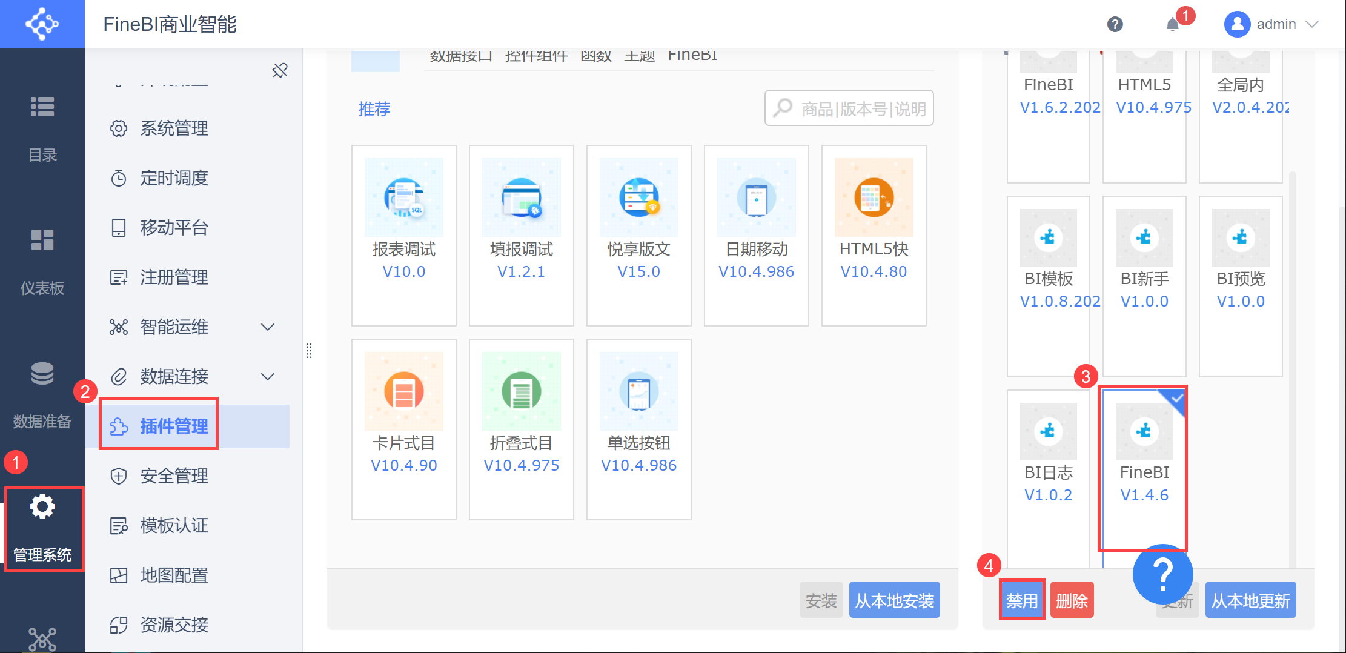Select the 填报调试 plugin icon
The height and width of the screenshot is (653, 1346).
click(522, 197)
